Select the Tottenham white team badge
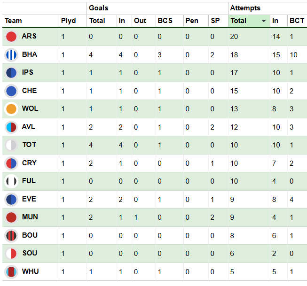 coord(11,145)
